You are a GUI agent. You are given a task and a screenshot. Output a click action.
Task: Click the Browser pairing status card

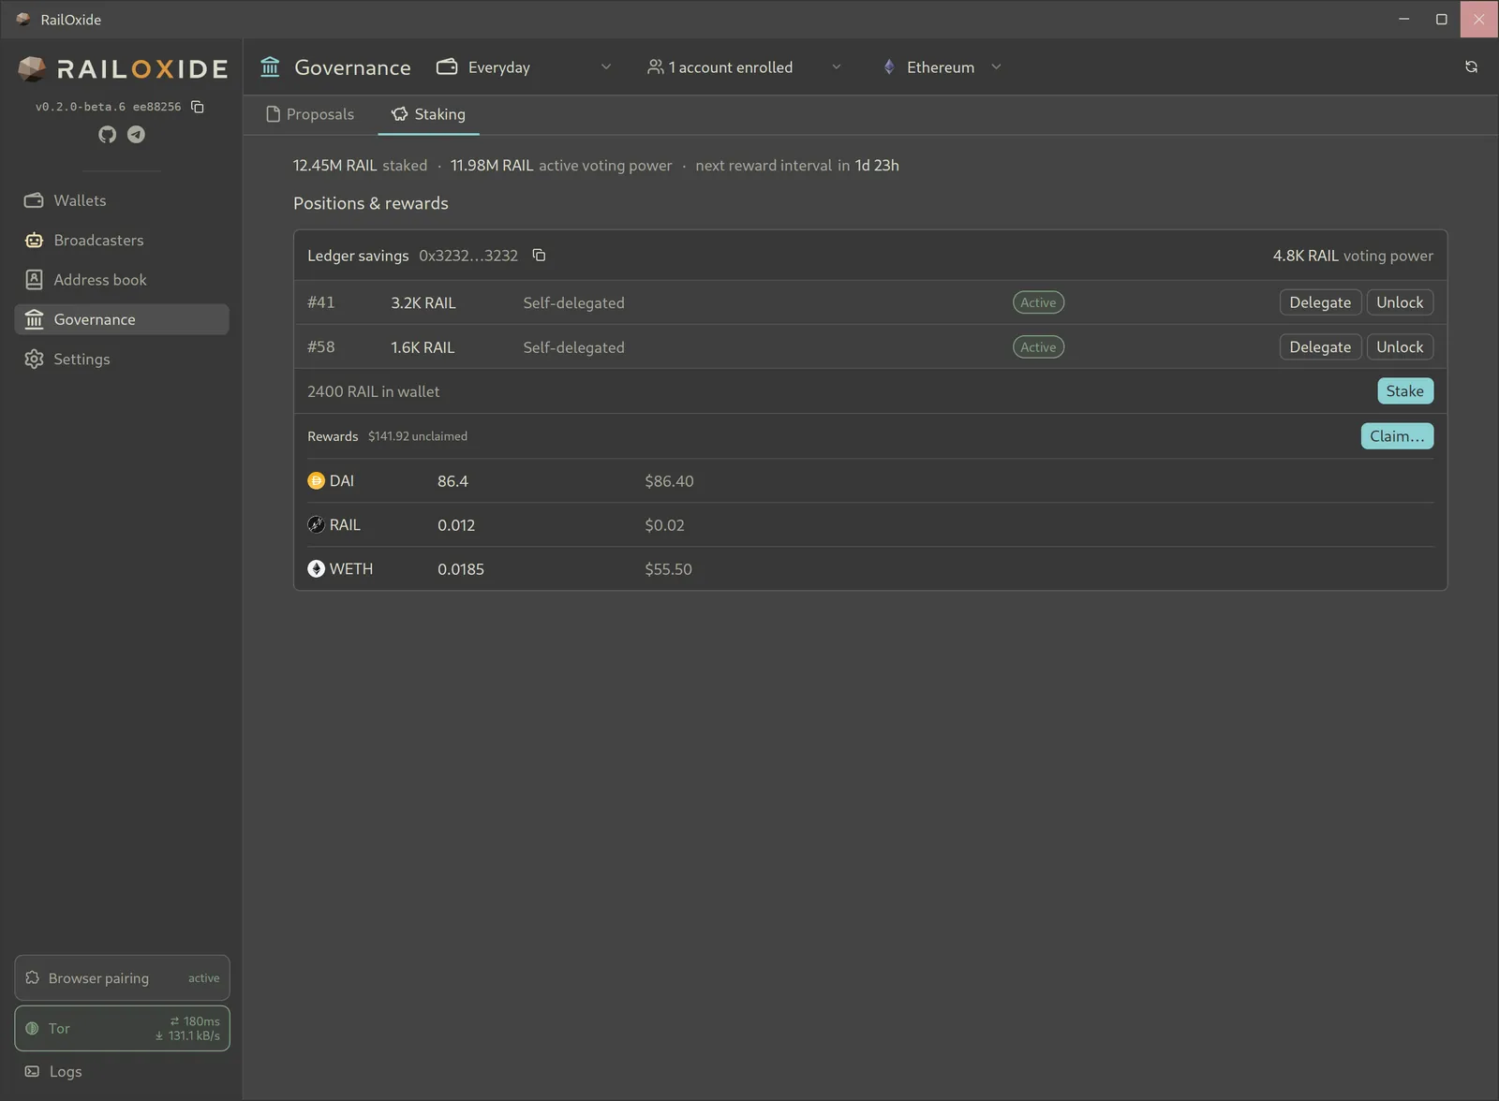[122, 977]
